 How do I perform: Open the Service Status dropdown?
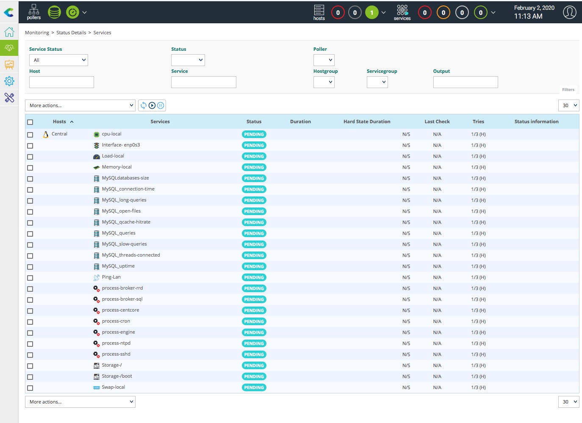[58, 60]
